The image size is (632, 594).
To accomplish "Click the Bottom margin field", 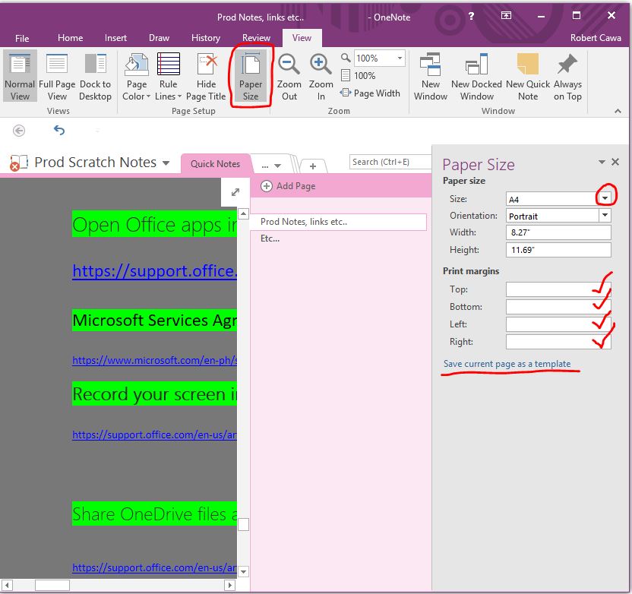I will coord(558,307).
